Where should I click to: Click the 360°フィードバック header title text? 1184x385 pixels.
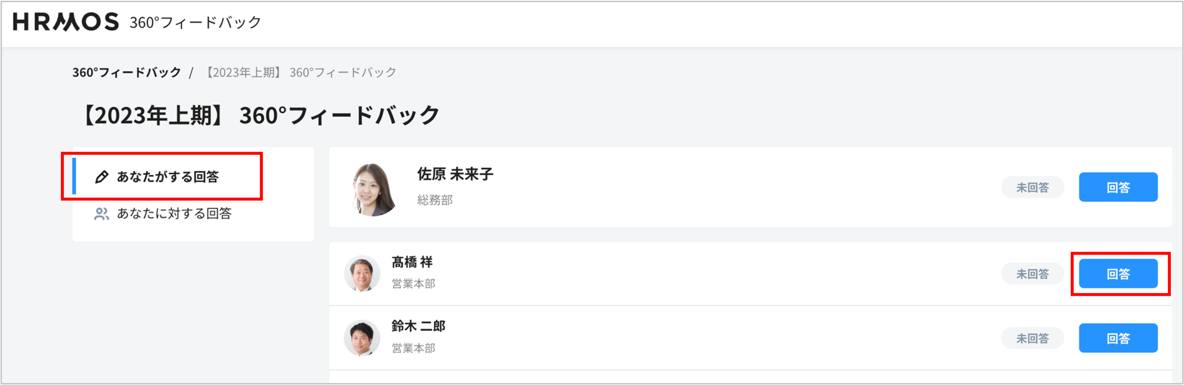point(195,22)
